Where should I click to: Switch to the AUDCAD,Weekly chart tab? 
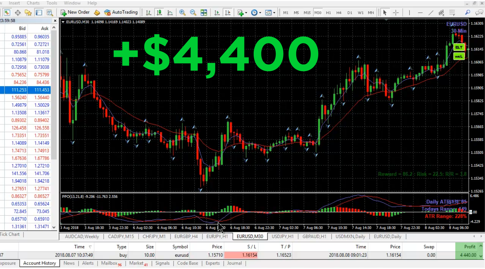coord(82,237)
